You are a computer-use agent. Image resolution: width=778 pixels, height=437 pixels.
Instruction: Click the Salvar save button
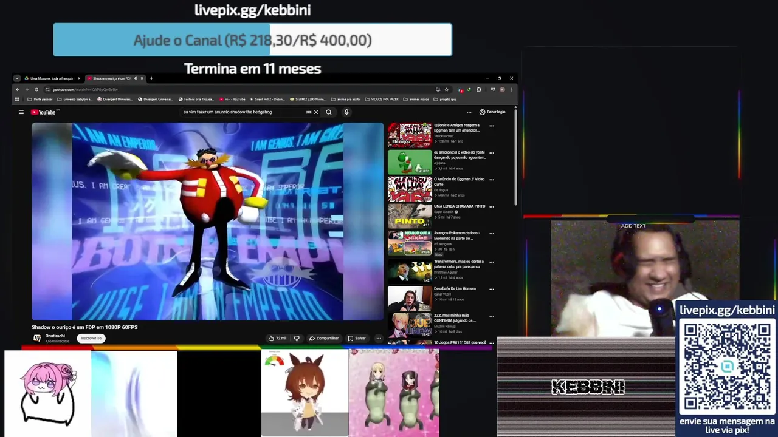point(357,338)
